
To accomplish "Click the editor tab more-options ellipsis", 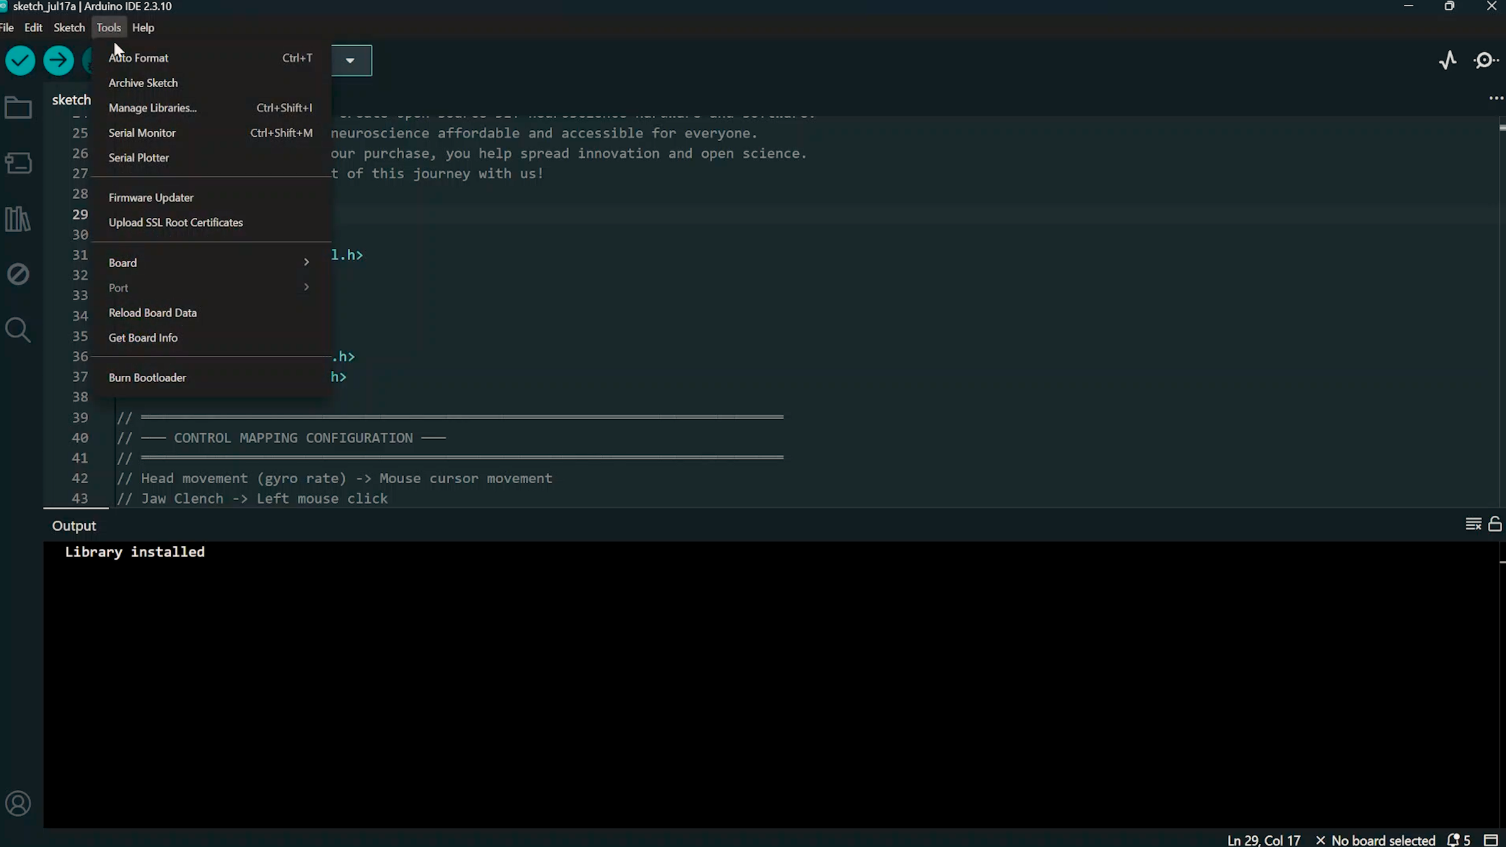I will coord(1496,99).
